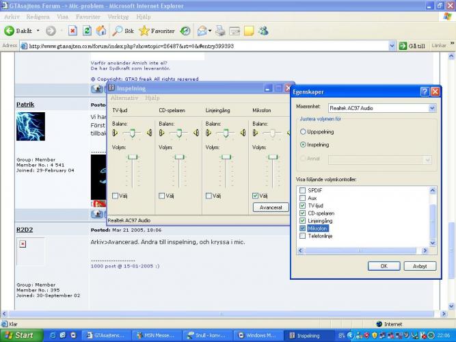Click the help question mark in Egenskaper

425,91
